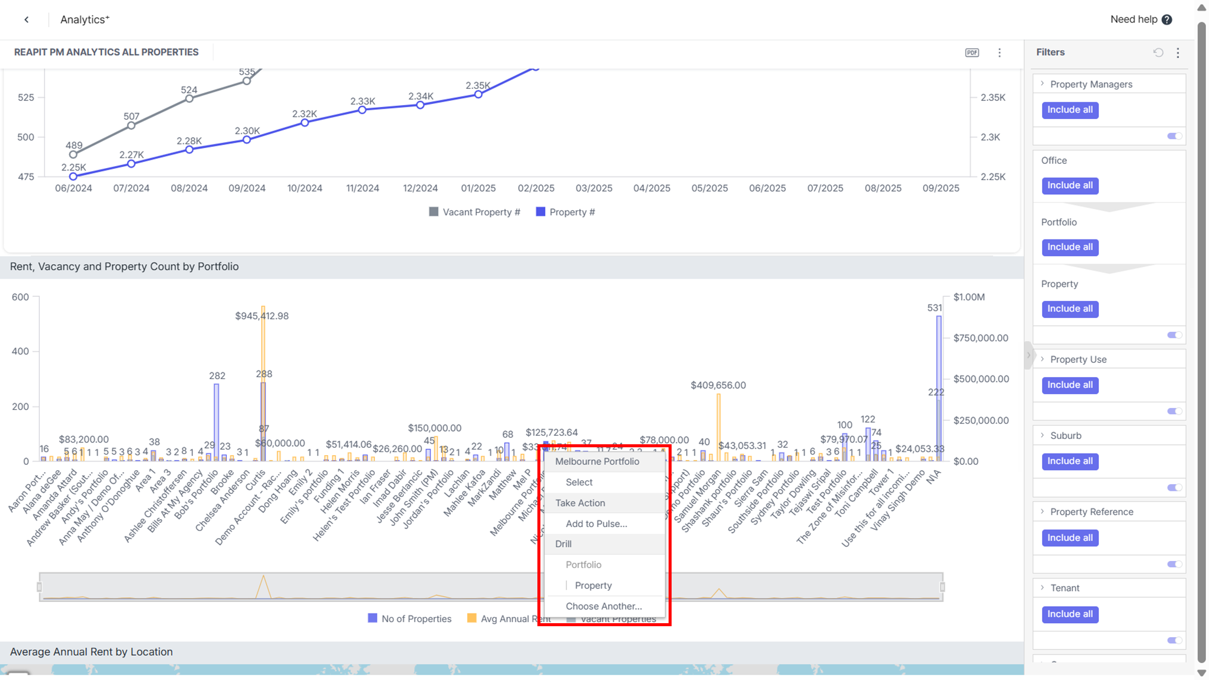Viewport: 1209px width, 680px height.
Task: Toggle the Property Reference filter switch
Action: coord(1174,564)
